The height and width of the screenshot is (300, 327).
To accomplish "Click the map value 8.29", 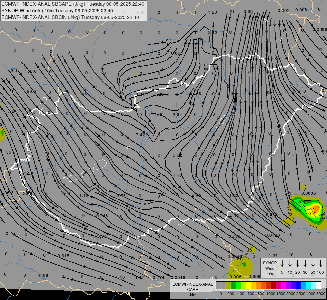I will point(159,94).
